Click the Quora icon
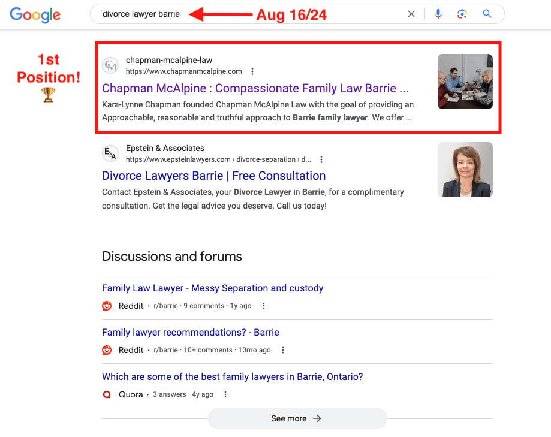Viewport: 551px width, 437px height. pos(107,394)
